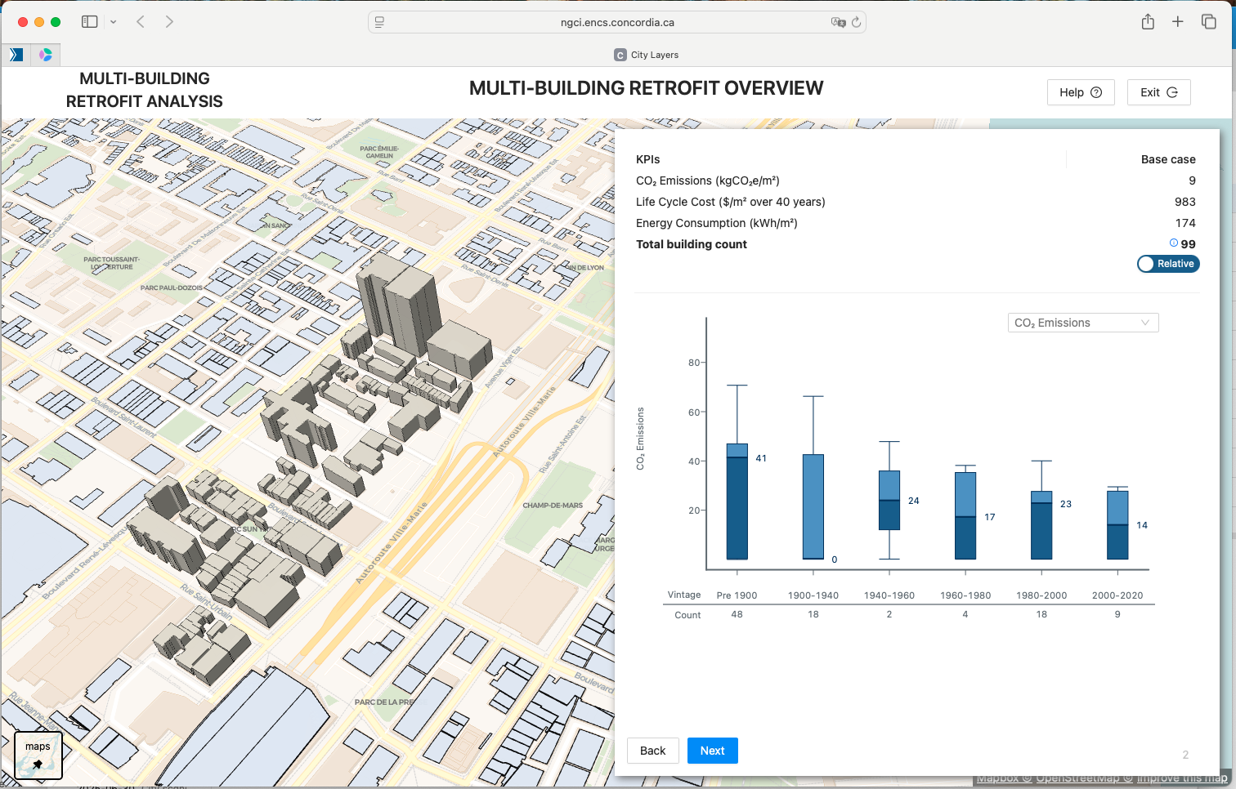Select the first pinned tab with blue arrow icon
This screenshot has height=789, width=1236.
pos(16,55)
